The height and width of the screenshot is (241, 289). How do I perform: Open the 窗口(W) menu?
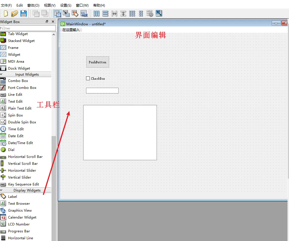(82, 5)
